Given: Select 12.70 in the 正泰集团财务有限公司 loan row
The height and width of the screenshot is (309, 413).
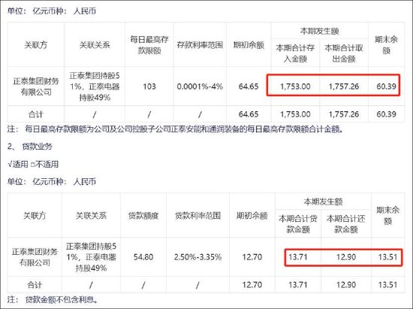Looking at the screenshot, I should pos(252,257).
